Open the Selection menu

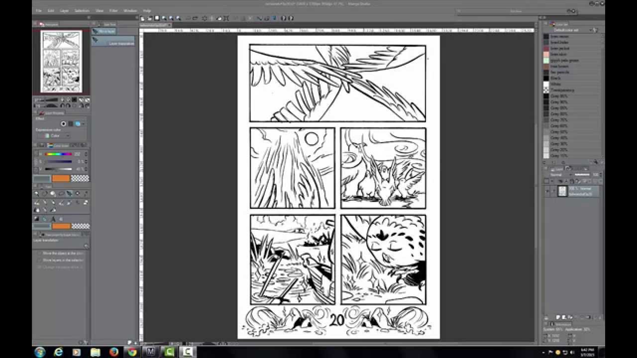tap(82, 10)
